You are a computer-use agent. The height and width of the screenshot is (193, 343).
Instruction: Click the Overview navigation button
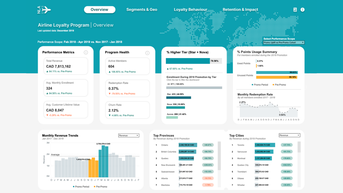pyautogui.click(x=99, y=9)
